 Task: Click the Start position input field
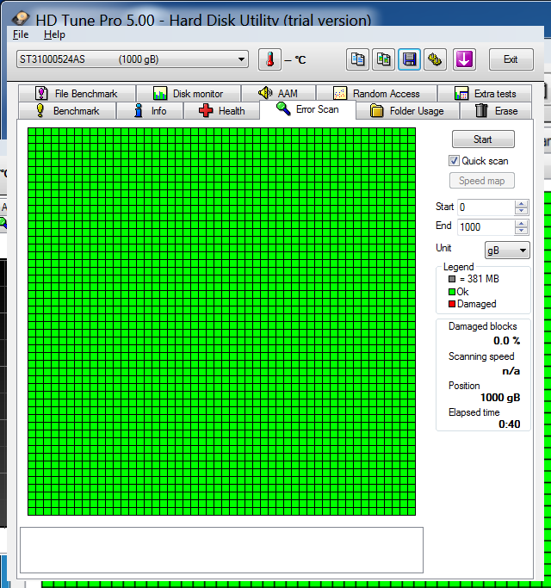coord(486,207)
